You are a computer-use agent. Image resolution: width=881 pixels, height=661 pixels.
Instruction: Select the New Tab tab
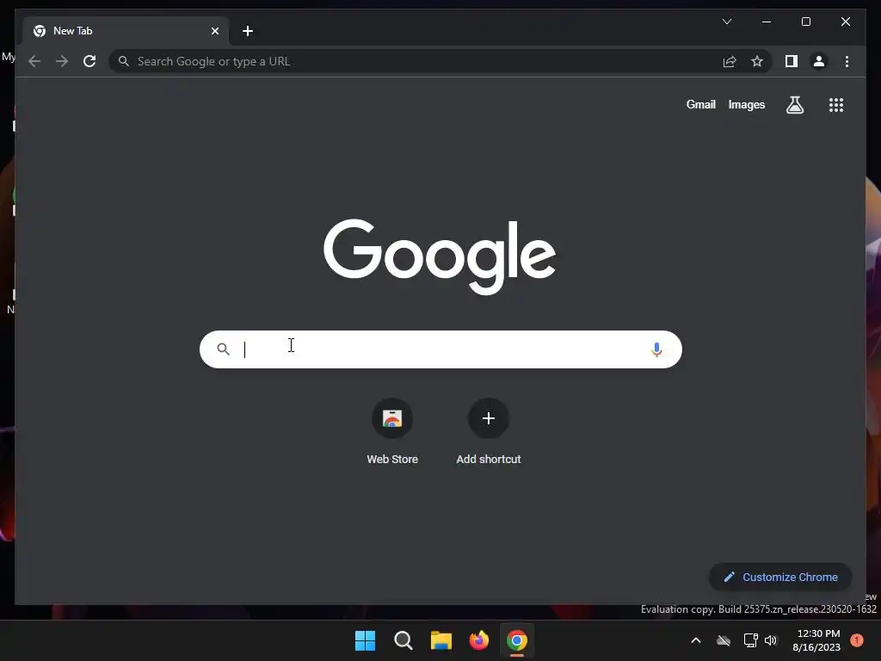tap(126, 31)
